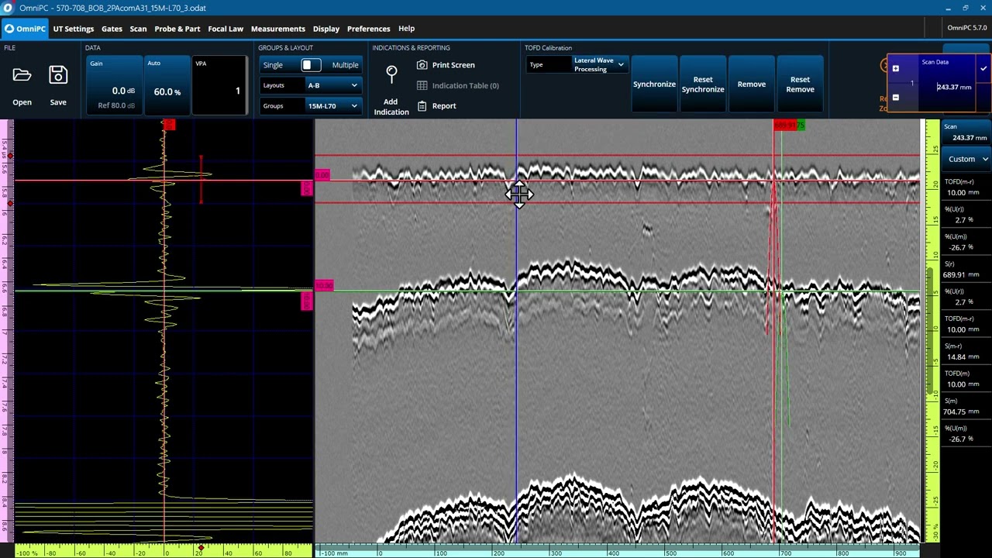This screenshot has height=558, width=992.
Task: Click the OmniPC 5.7.0 version label
Action: (967, 29)
